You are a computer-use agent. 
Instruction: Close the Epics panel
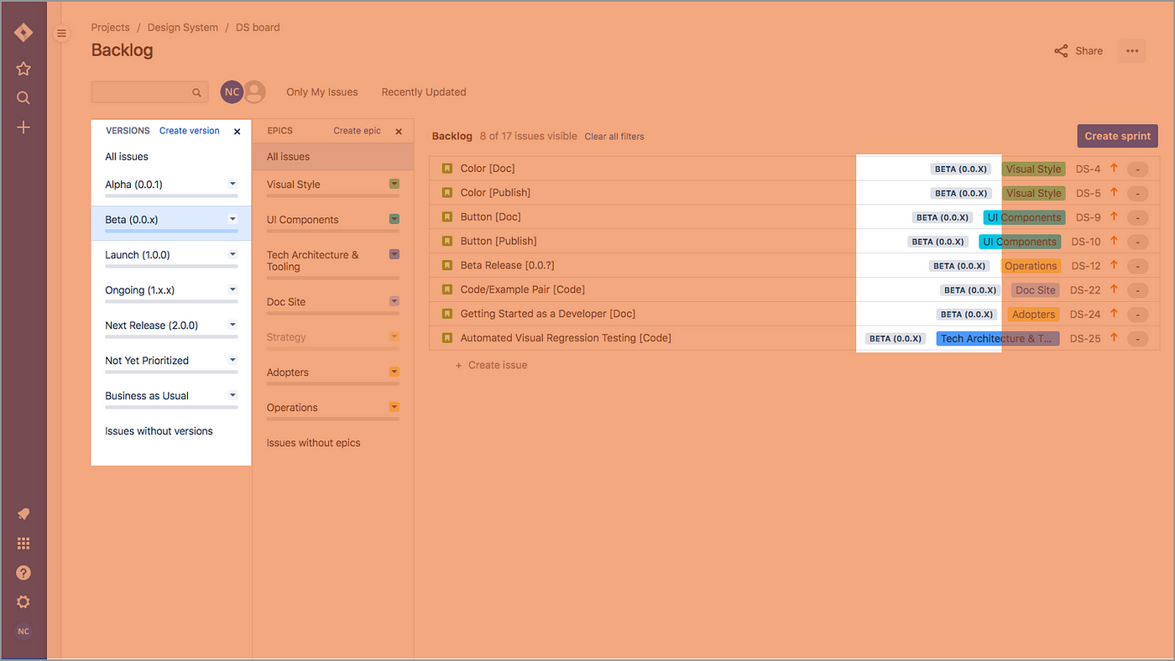click(x=399, y=132)
